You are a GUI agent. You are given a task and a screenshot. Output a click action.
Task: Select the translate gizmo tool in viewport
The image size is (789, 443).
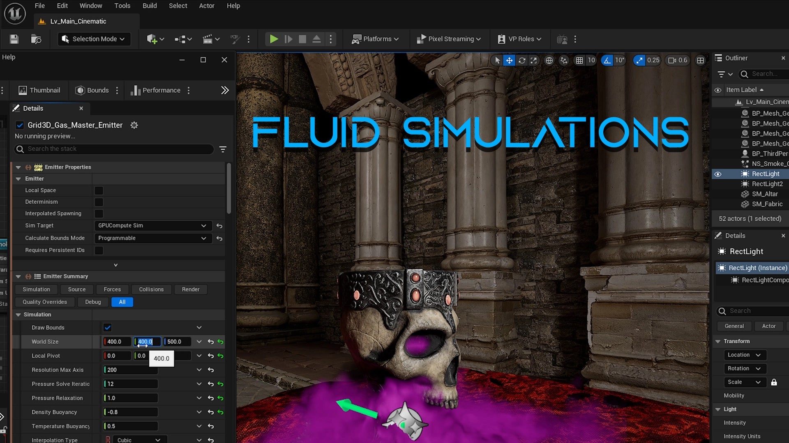point(509,60)
